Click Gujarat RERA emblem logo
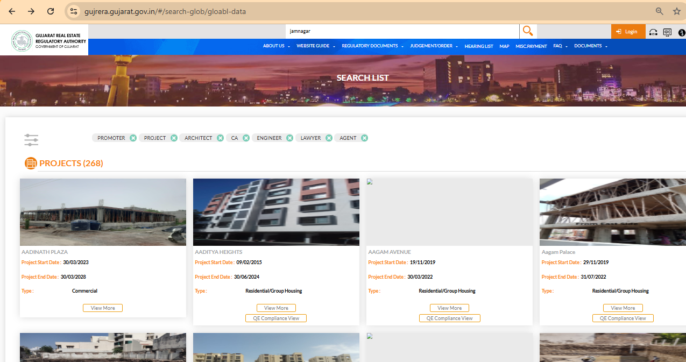Screen dimensions: 686x362 coord(22,40)
